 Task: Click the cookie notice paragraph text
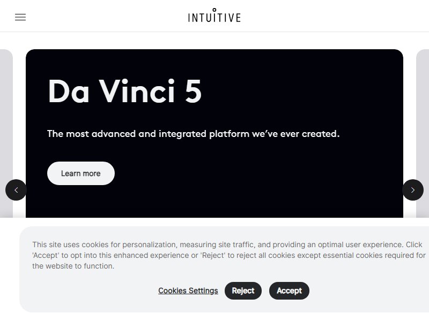tap(229, 255)
